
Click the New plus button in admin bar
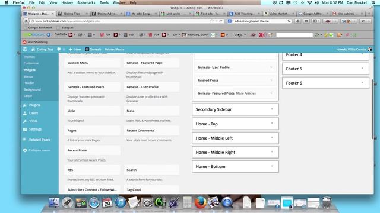coord(75,49)
